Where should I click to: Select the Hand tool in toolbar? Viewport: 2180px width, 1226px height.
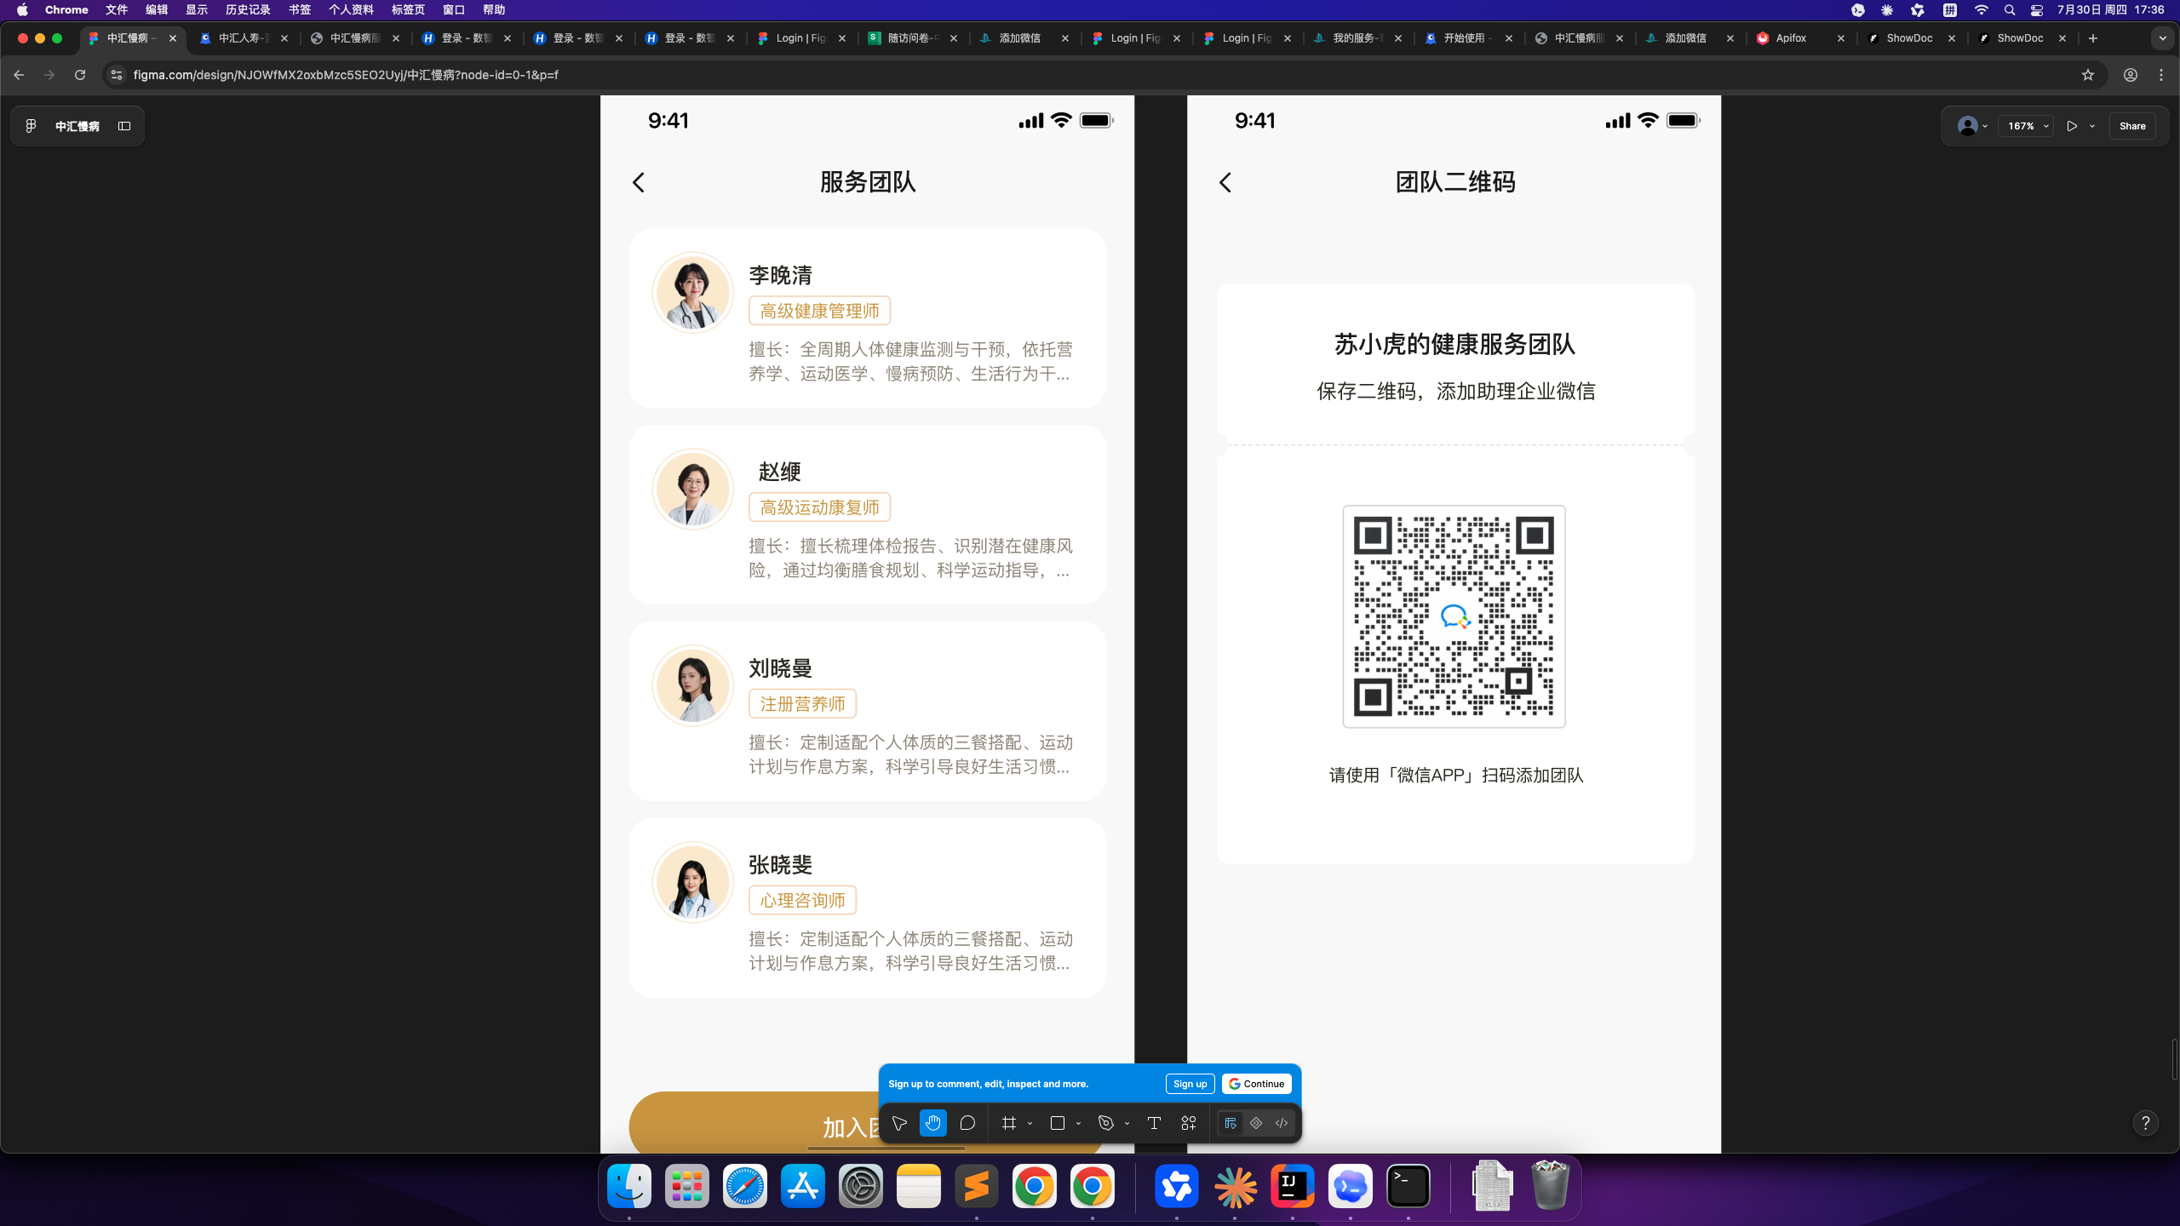[x=933, y=1123]
